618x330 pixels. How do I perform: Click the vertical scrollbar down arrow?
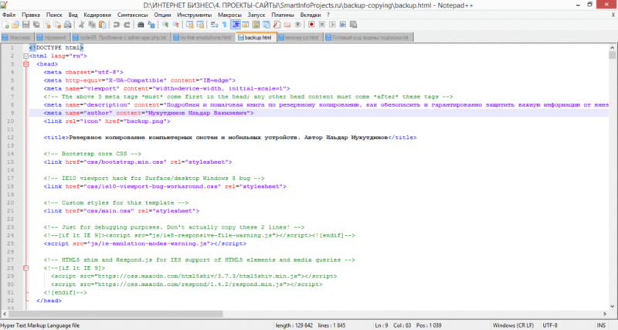click(612, 306)
